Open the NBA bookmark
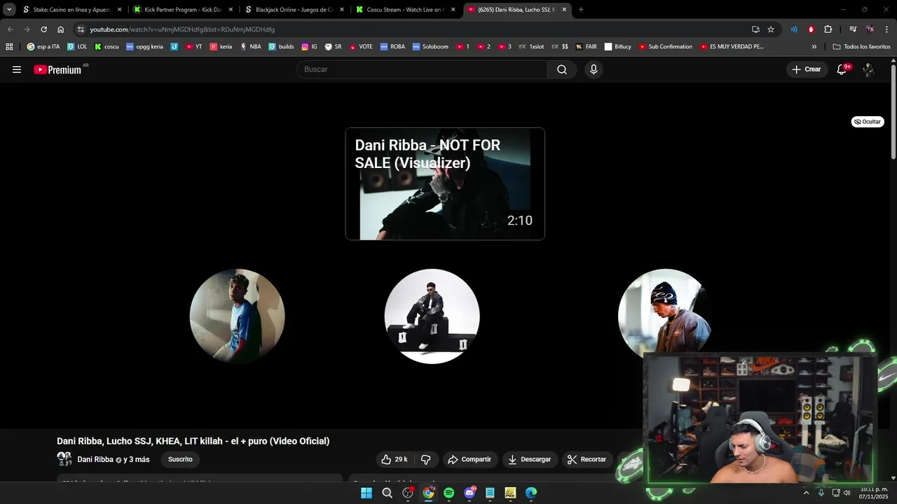The width and height of the screenshot is (897, 504). pyautogui.click(x=251, y=47)
